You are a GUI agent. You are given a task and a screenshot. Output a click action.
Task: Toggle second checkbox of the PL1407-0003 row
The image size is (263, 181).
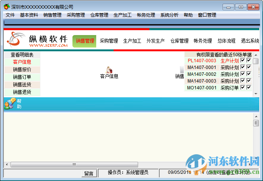249,60
